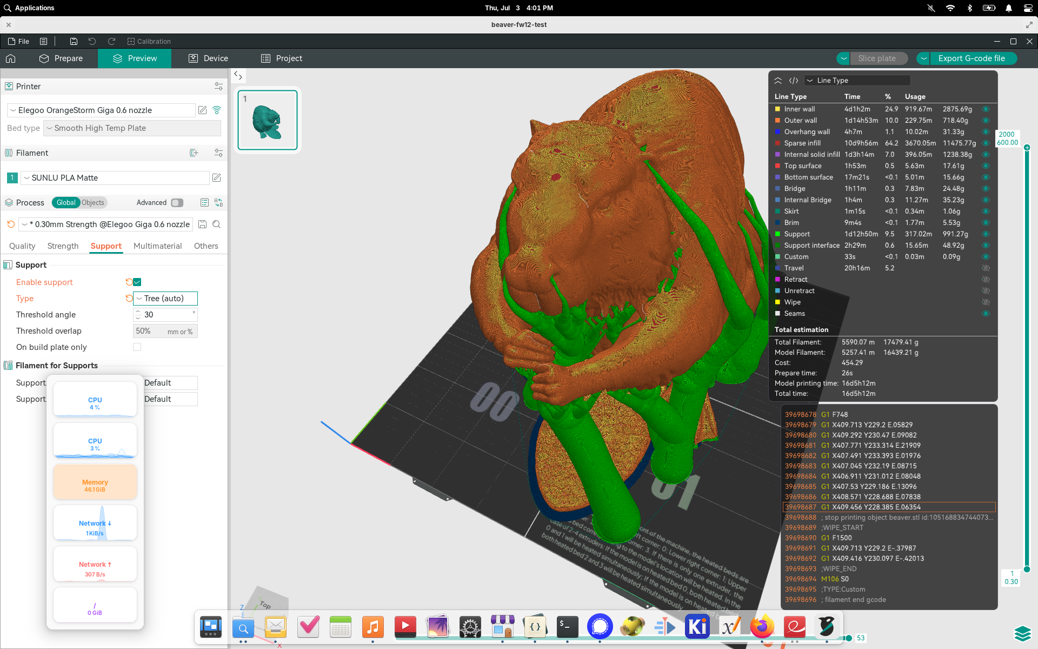Click the add filament icon
Screen dimensions: 1038x649
[x=194, y=153]
